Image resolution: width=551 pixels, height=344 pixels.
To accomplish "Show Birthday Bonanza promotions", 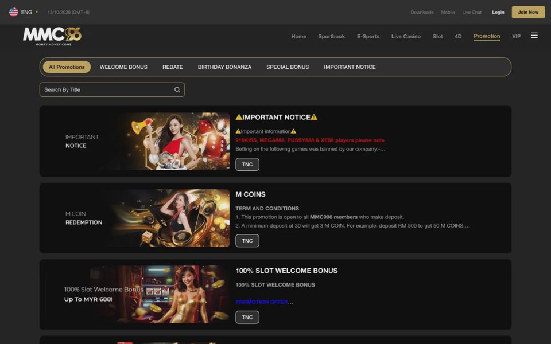I will point(224,67).
